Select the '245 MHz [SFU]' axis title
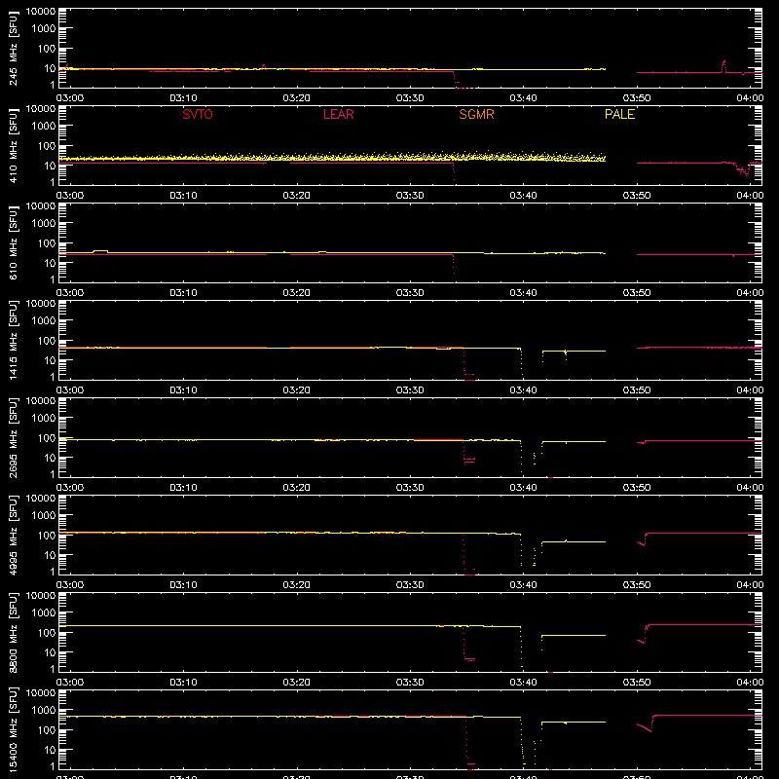This screenshot has width=779, height=779. [x=14, y=49]
